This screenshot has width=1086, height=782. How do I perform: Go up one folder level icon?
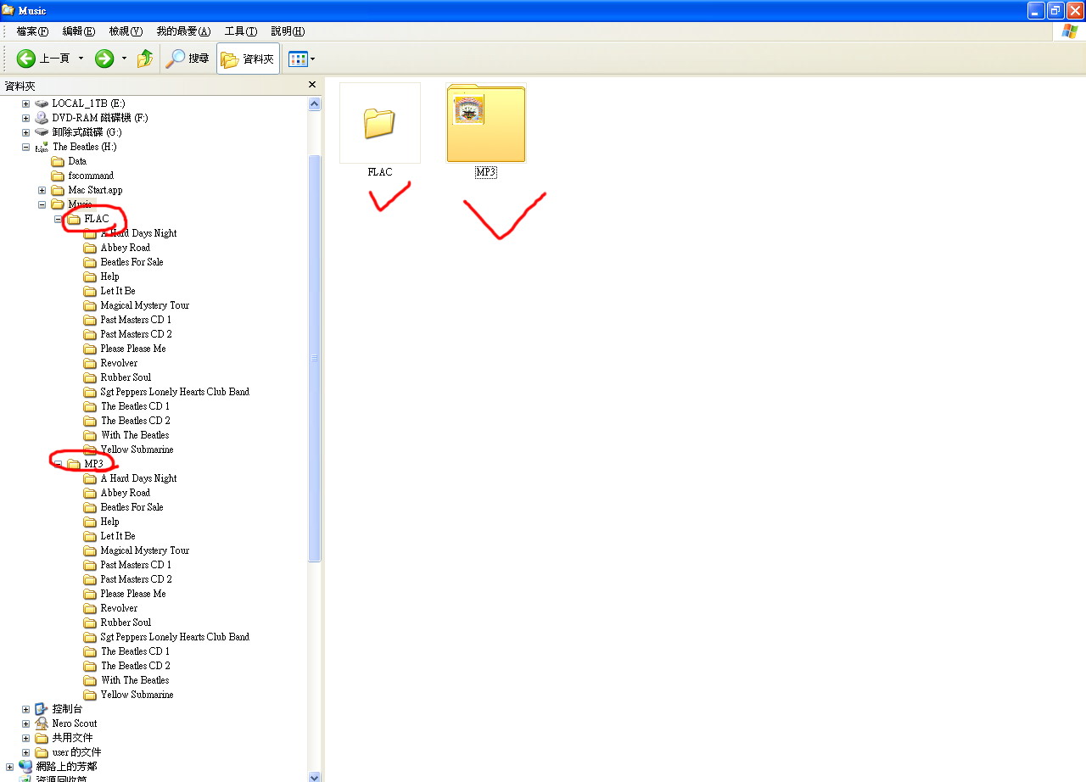click(145, 59)
